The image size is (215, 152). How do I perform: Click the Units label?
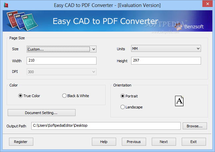pyautogui.click(x=121, y=49)
